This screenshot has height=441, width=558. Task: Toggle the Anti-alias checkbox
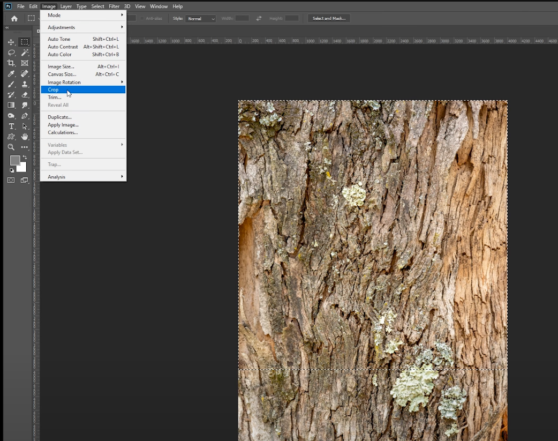pos(142,18)
